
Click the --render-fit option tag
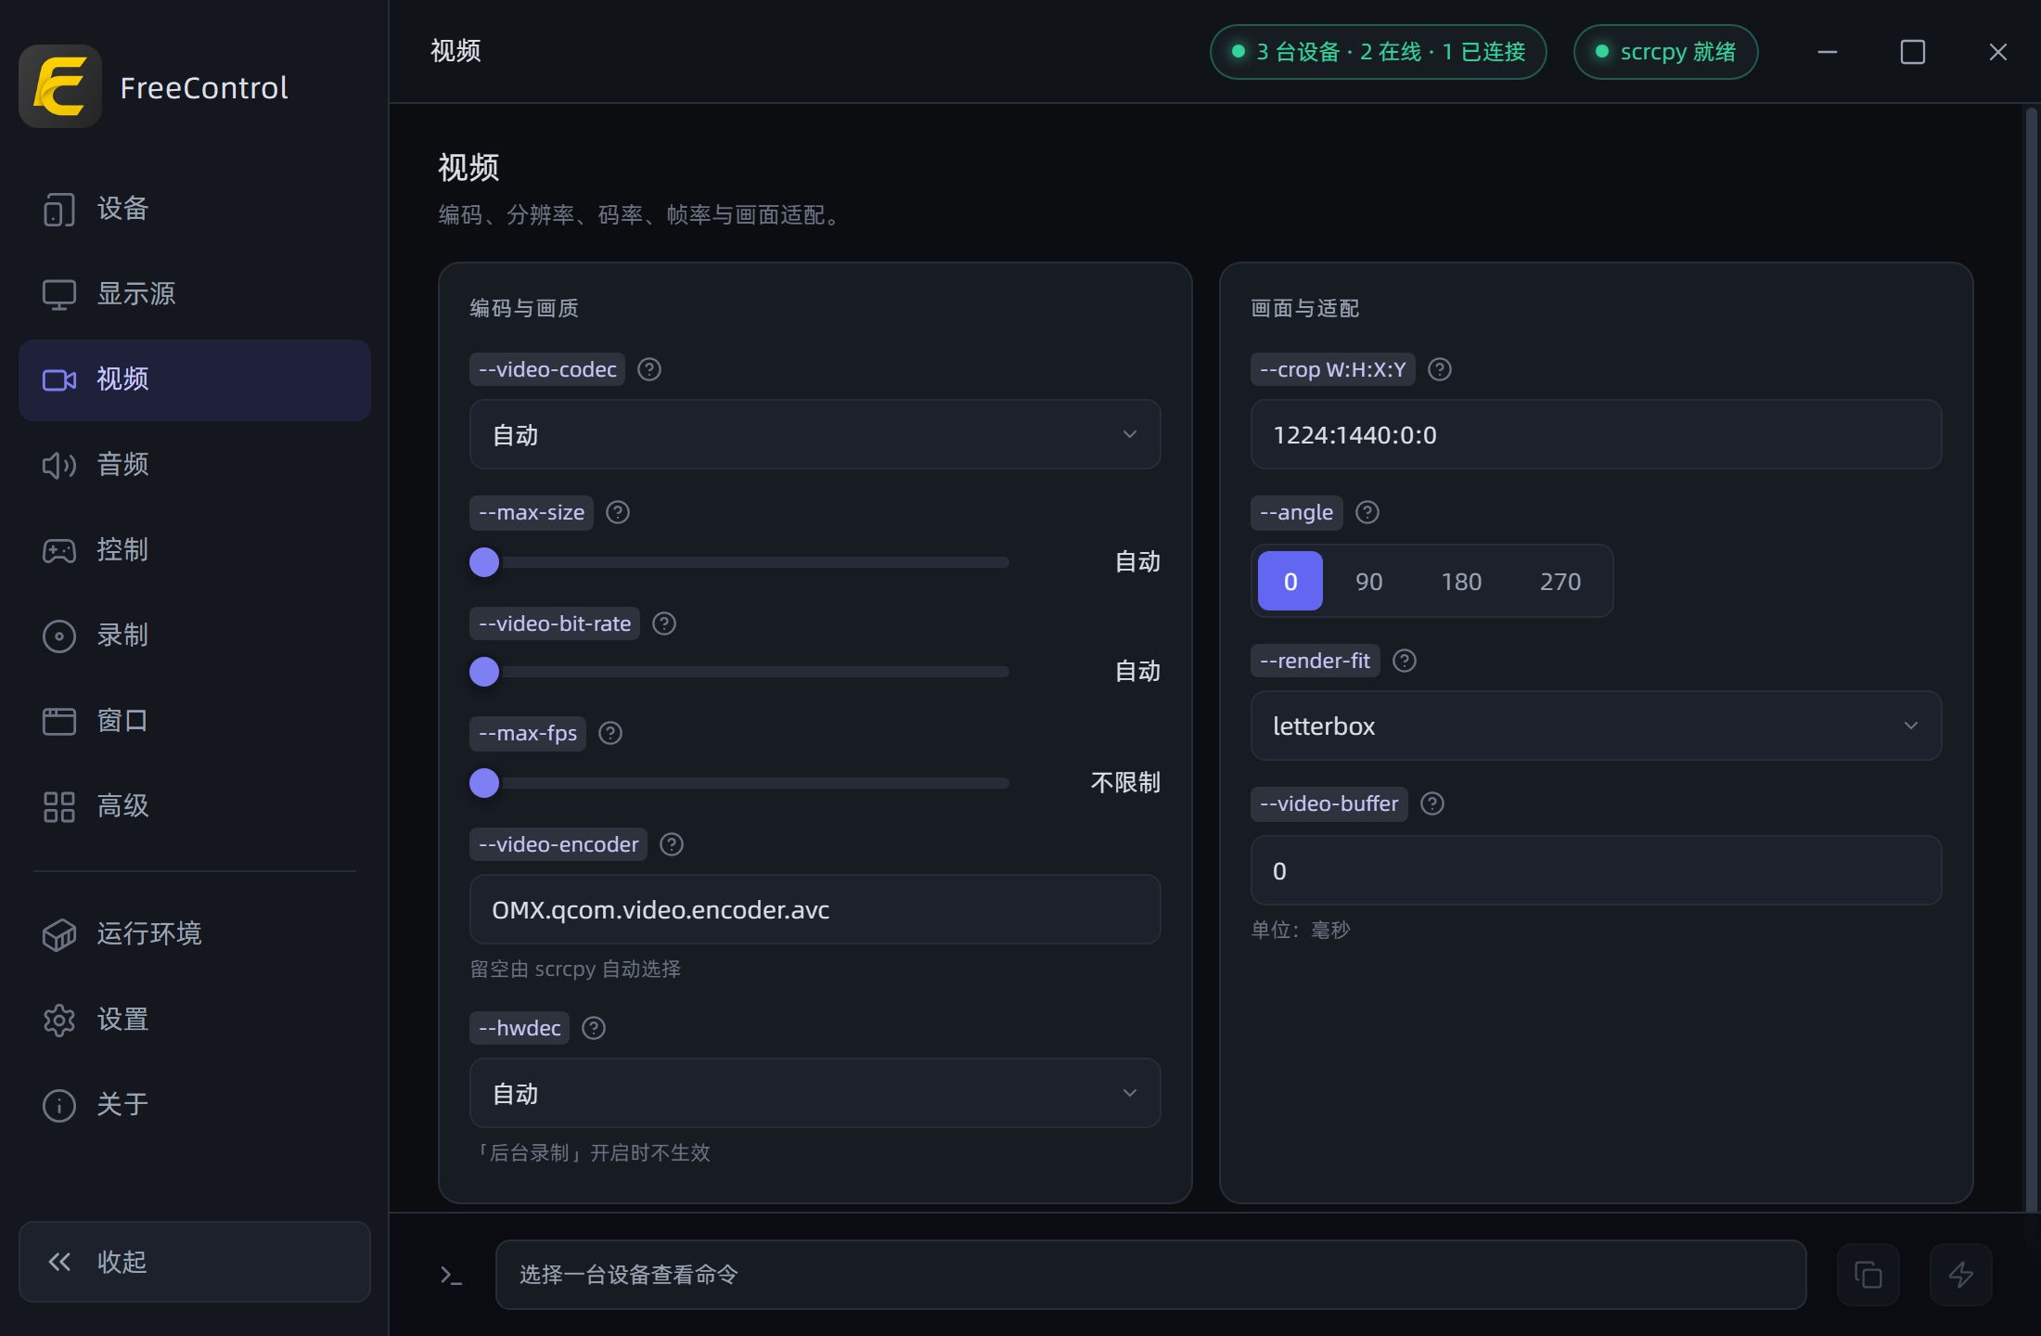click(x=1316, y=661)
